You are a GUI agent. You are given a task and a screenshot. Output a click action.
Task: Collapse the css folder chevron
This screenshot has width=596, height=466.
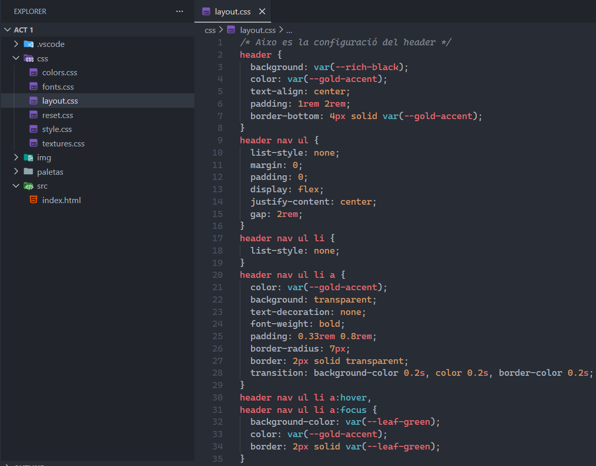tap(16, 59)
